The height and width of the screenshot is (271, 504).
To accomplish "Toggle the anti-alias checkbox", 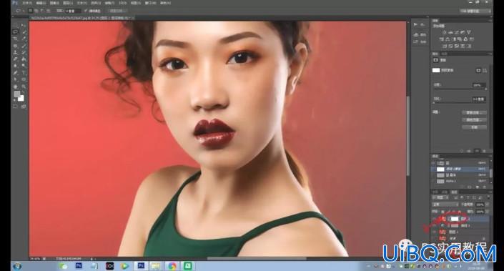I will (86, 11).
